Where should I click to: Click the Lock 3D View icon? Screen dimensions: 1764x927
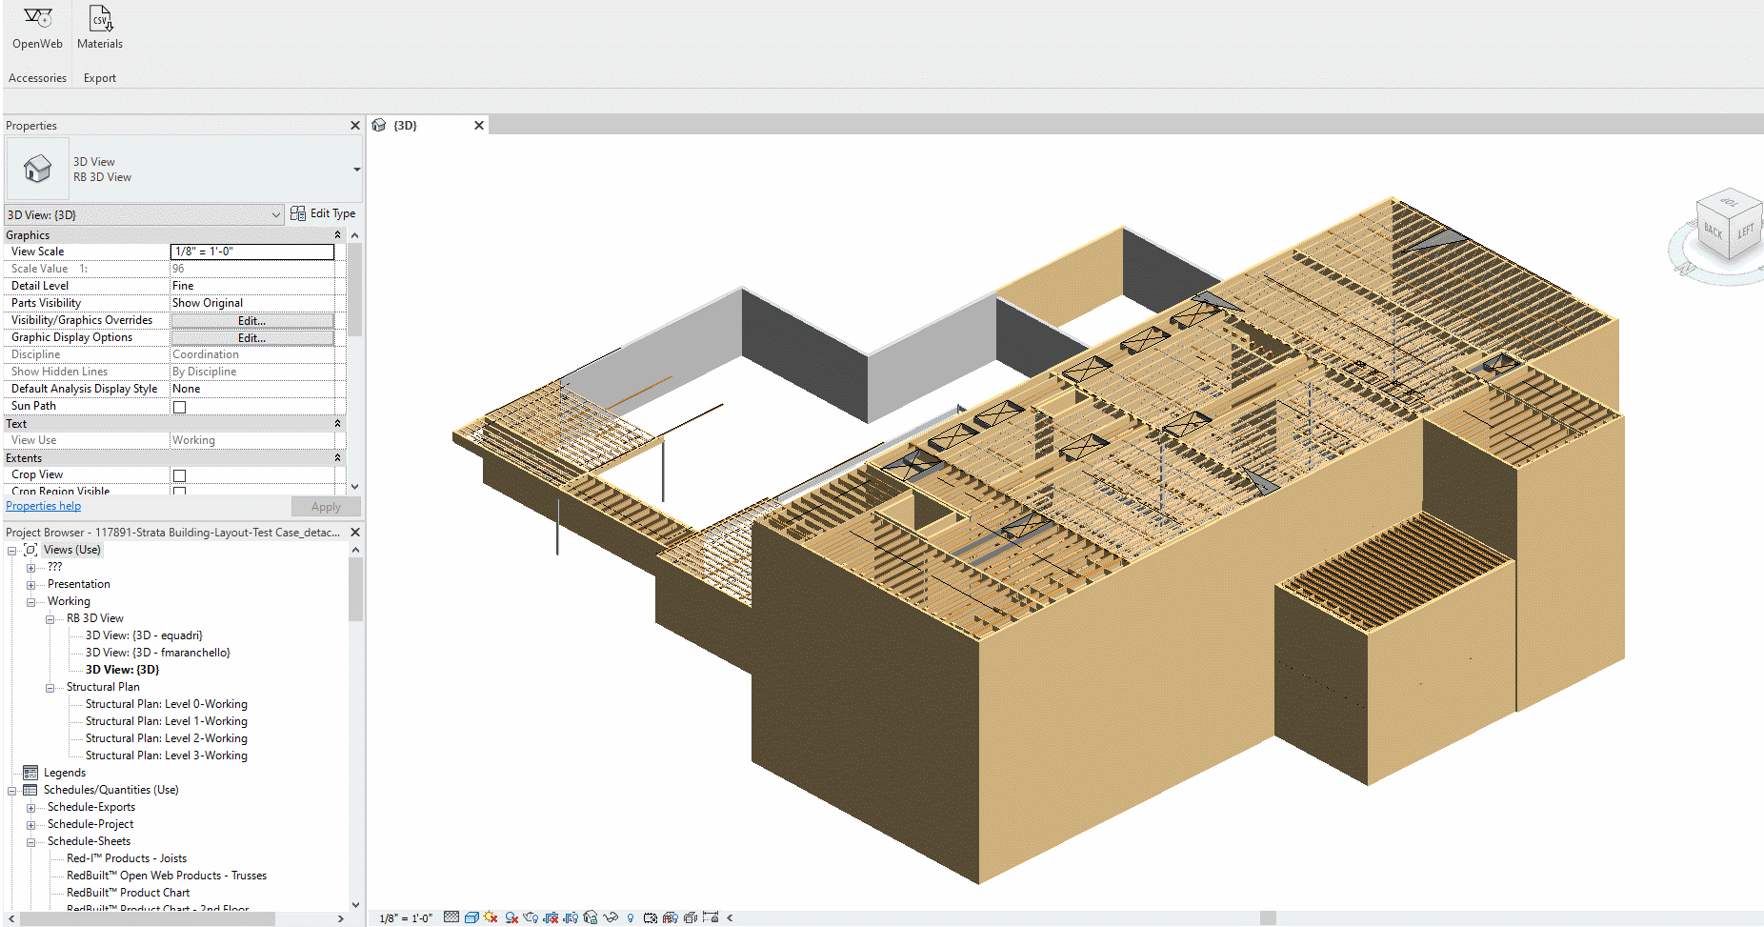(591, 917)
